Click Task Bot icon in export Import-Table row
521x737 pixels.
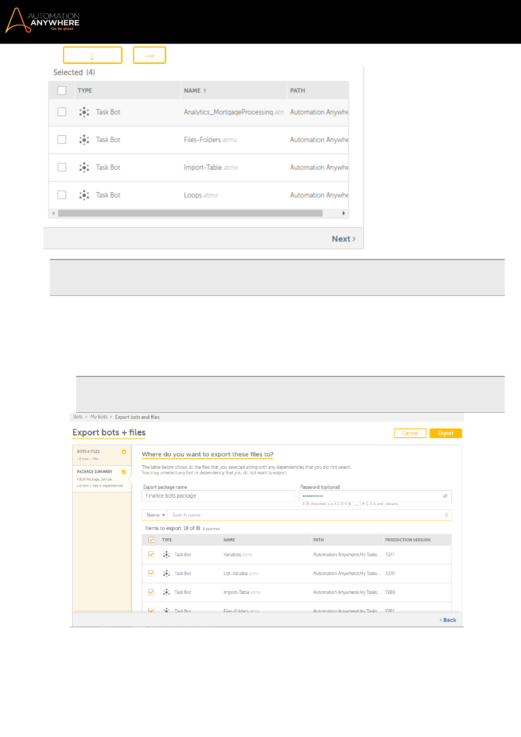tap(166, 592)
